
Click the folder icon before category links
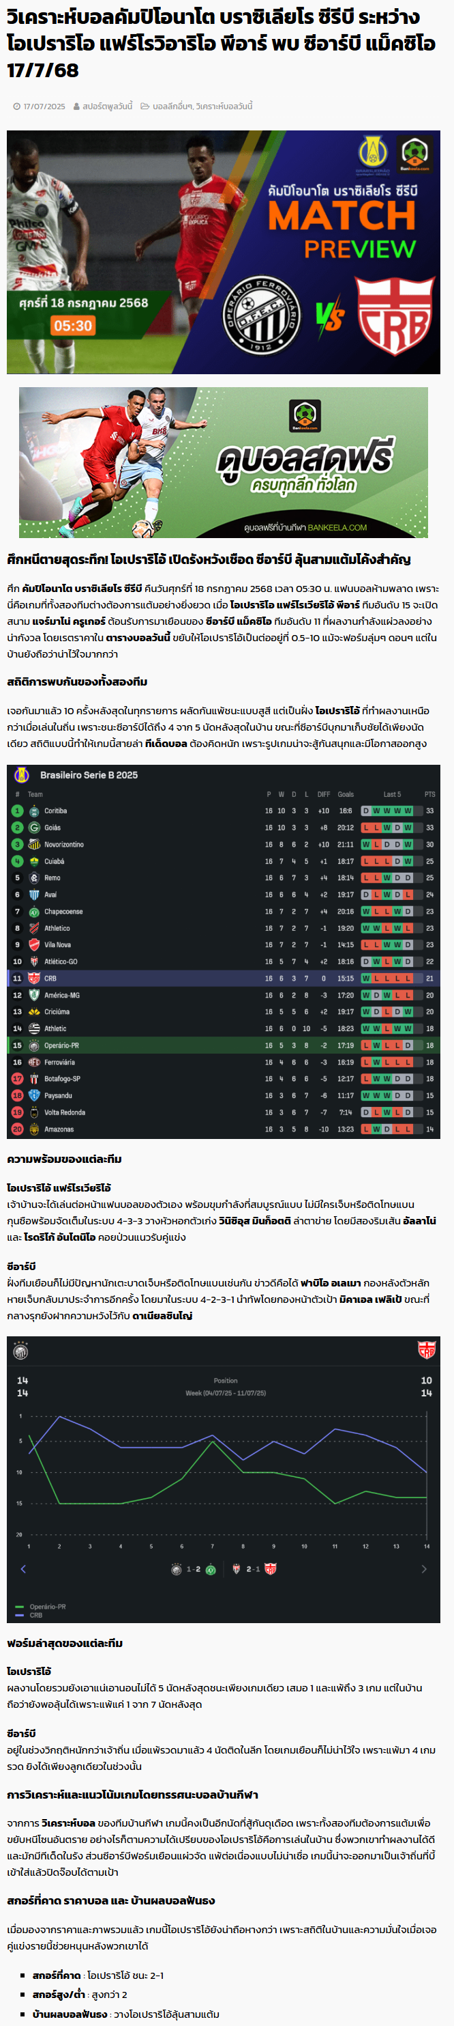click(x=145, y=106)
